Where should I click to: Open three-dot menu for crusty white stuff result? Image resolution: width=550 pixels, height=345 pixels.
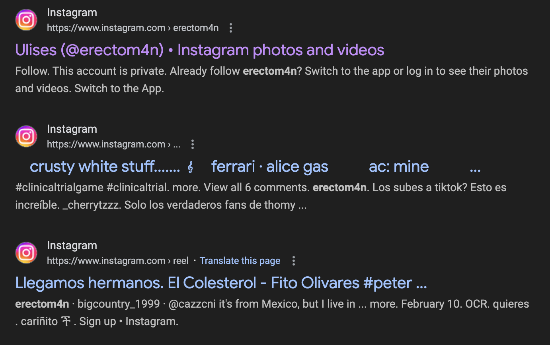click(x=193, y=144)
